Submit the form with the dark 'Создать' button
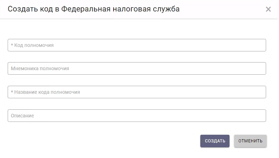Viewport: 279px width, 158px height. (x=215, y=141)
